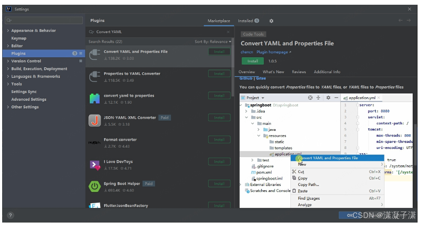The width and height of the screenshot is (421, 232).
Task: Open the Overview tab
Action: (247, 72)
